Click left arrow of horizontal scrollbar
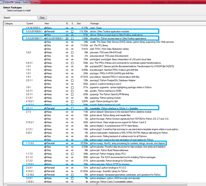This screenshot has width=206, height=186. coord(5,184)
